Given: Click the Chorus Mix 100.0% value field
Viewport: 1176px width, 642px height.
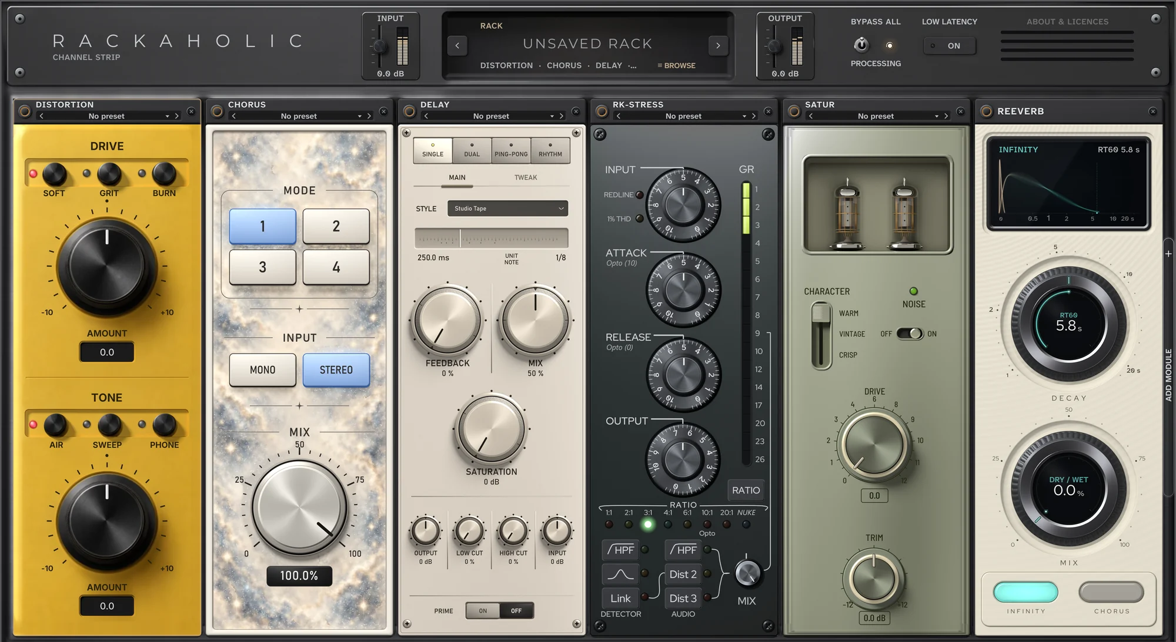Looking at the screenshot, I should click(299, 576).
